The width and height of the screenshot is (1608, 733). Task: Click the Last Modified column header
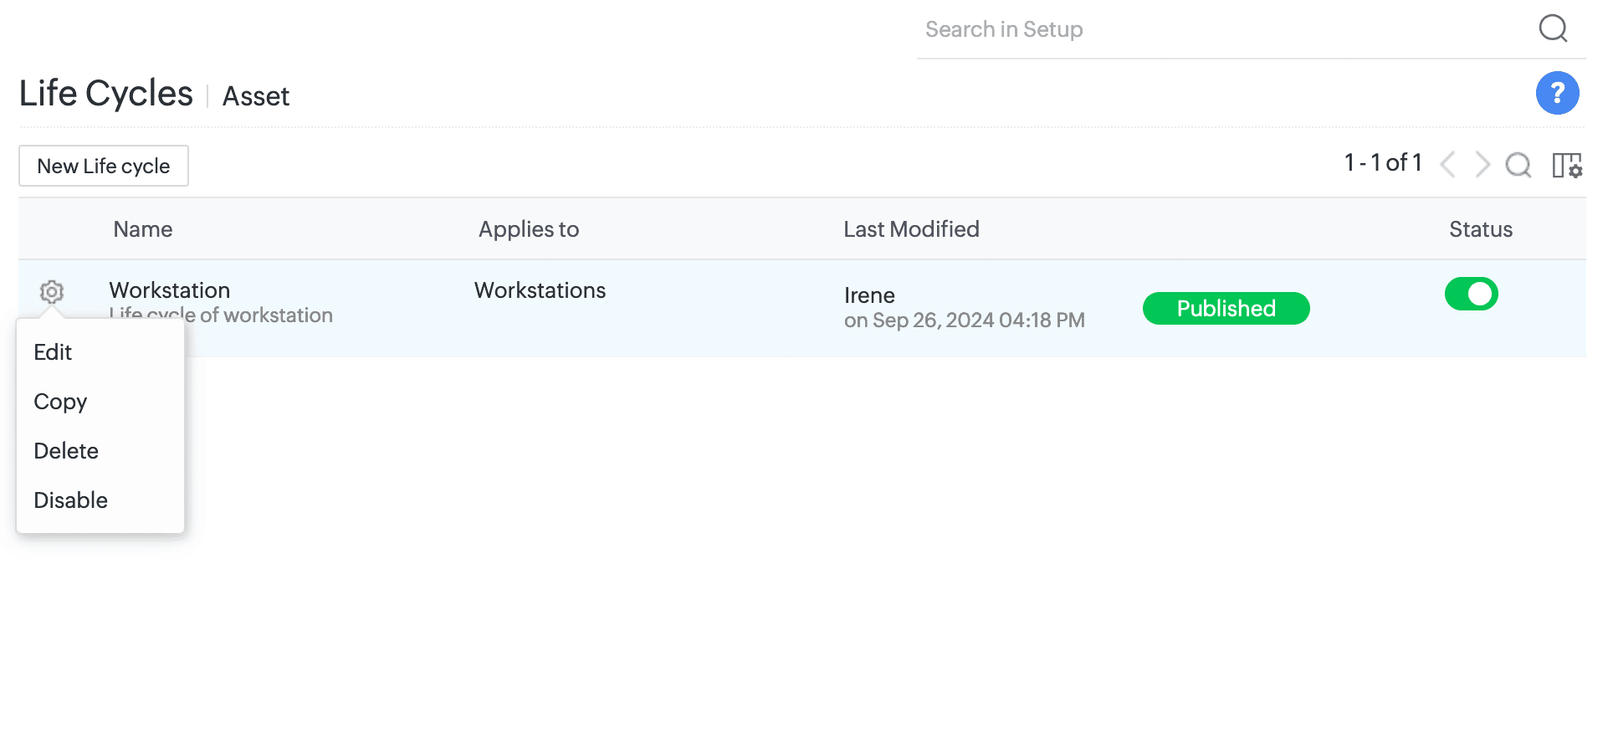pyautogui.click(x=911, y=229)
